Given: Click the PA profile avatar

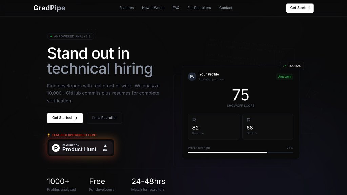Looking at the screenshot, I should click(x=192, y=77).
